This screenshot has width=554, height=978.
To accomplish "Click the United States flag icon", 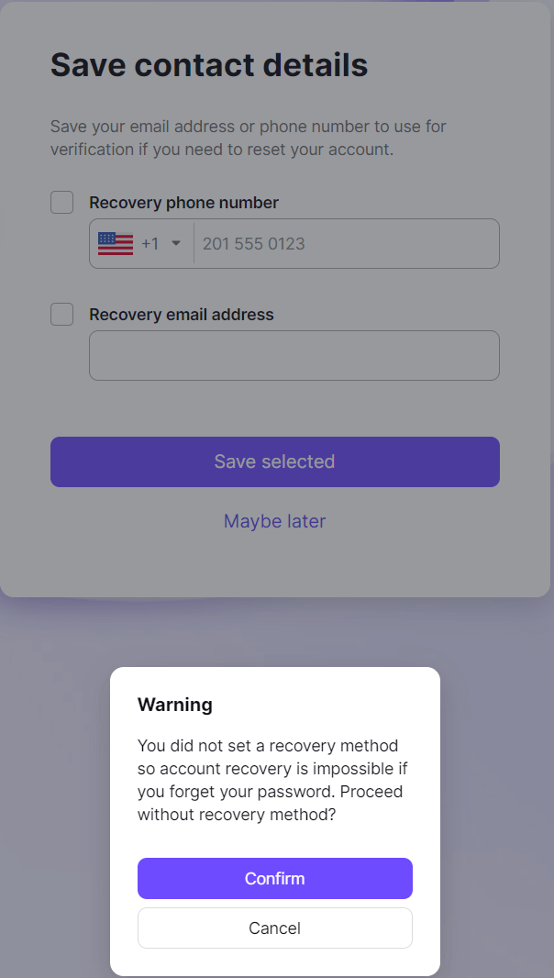I will pos(116,243).
